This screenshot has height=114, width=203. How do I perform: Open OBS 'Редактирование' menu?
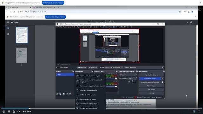click(69, 27)
